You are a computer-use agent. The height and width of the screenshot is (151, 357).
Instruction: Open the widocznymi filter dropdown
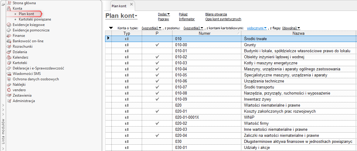[257, 28]
